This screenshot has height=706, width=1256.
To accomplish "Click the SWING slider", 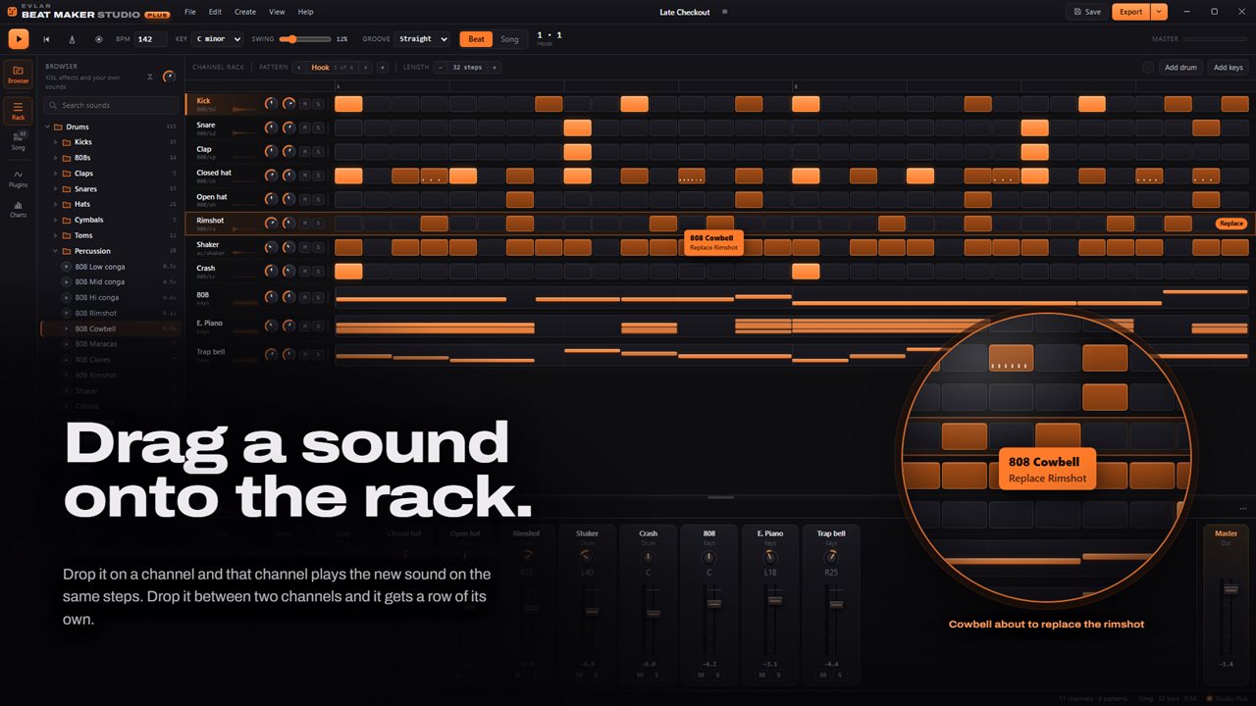I will tap(305, 39).
